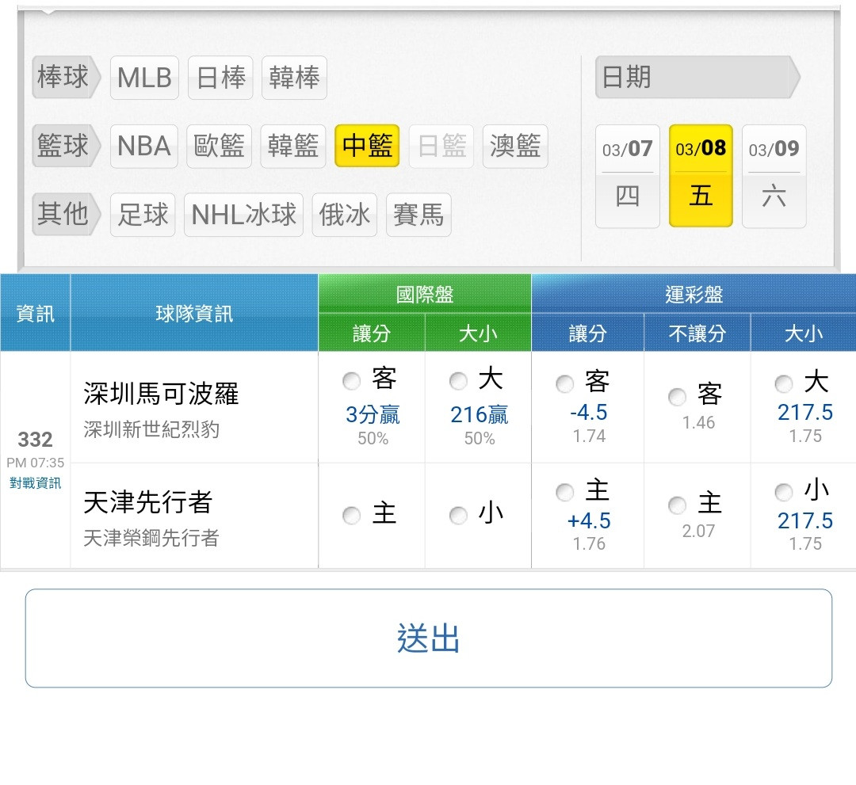Click the 資訊 column header

pos(35,314)
